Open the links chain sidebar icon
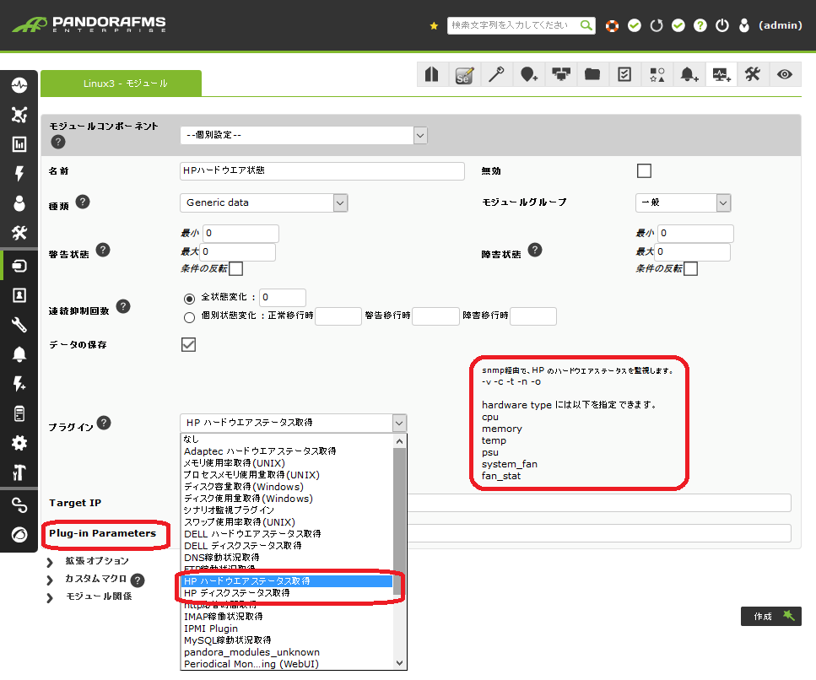This screenshot has height=680, width=816. (19, 505)
